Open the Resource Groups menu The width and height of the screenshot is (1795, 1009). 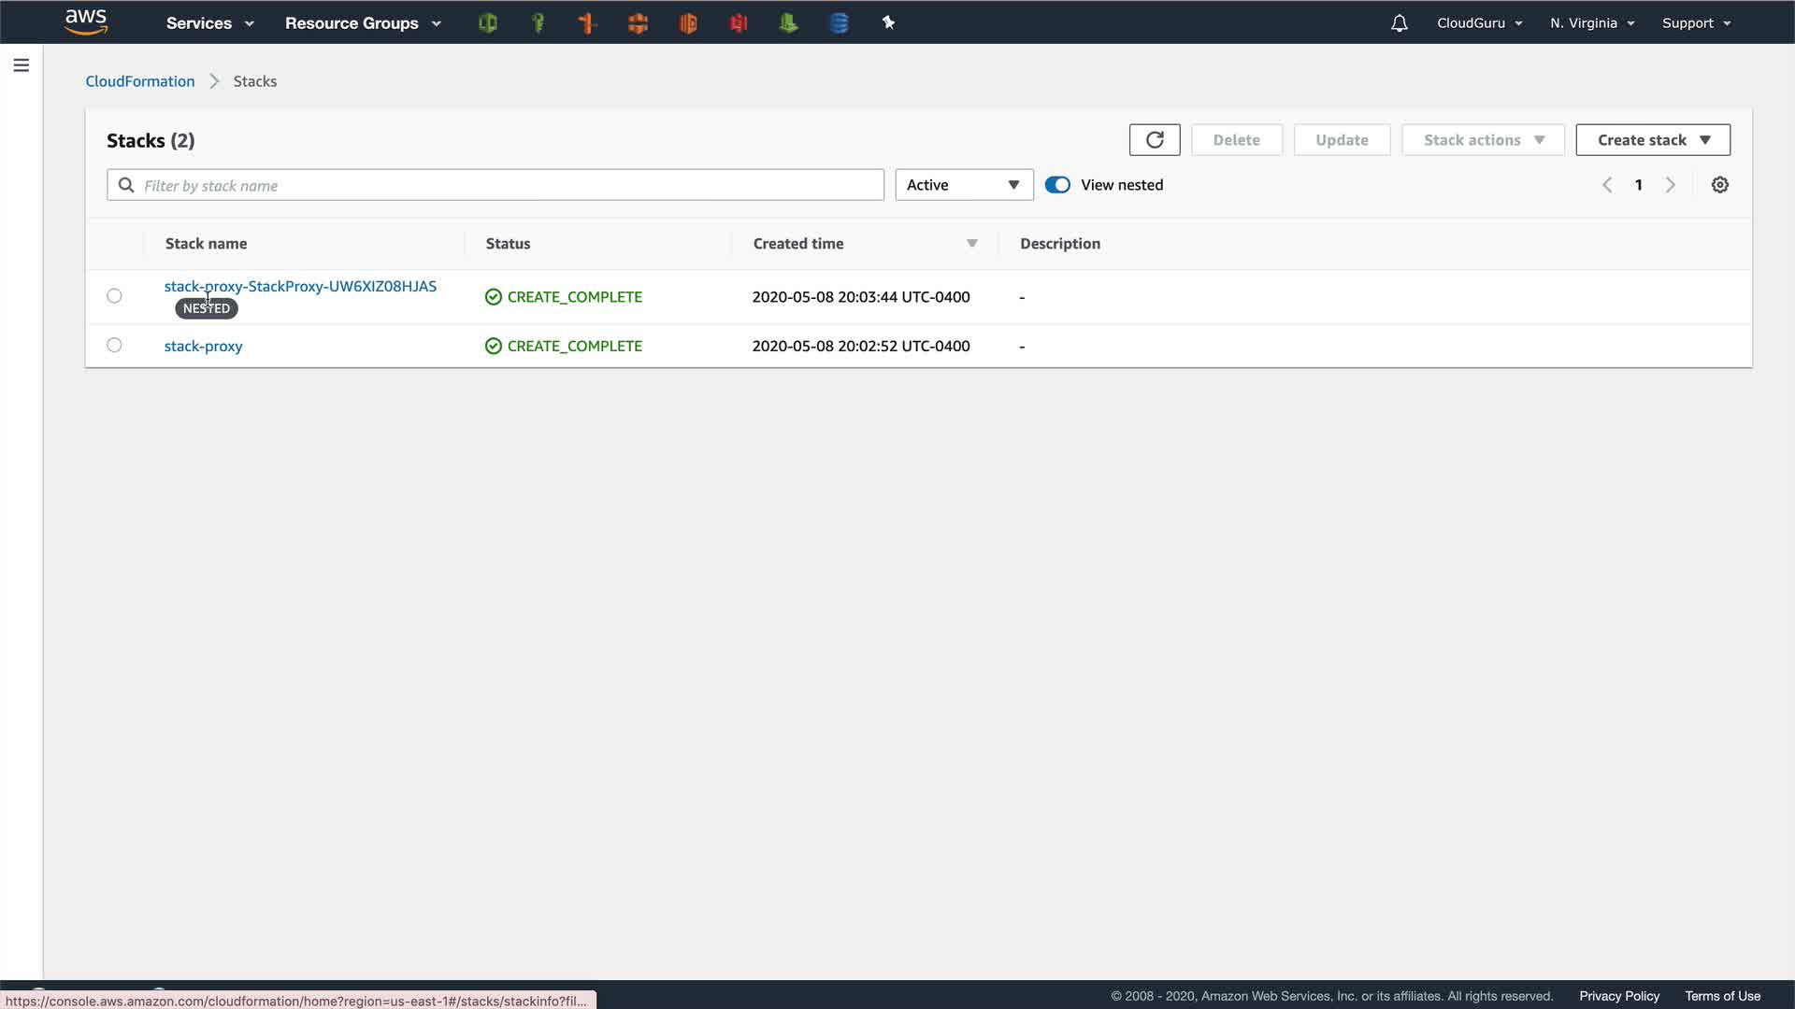click(x=363, y=23)
